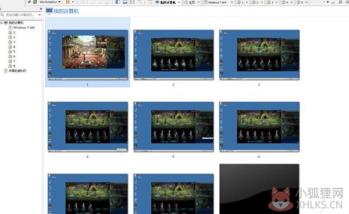
Task: Click the orange pause (suspend) icon
Action: (68, 2)
